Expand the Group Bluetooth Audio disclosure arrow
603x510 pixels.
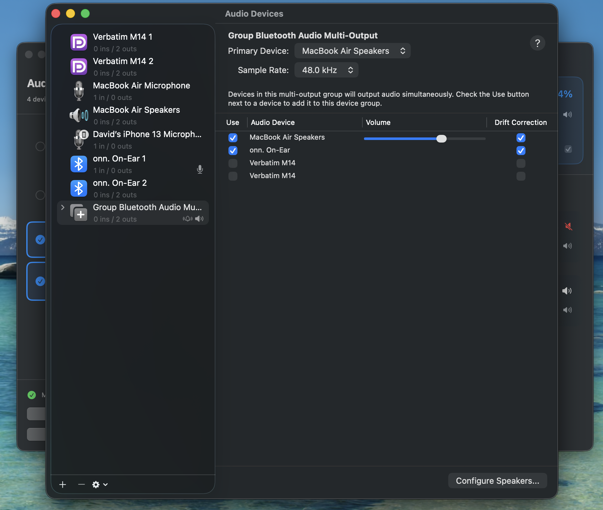63,208
